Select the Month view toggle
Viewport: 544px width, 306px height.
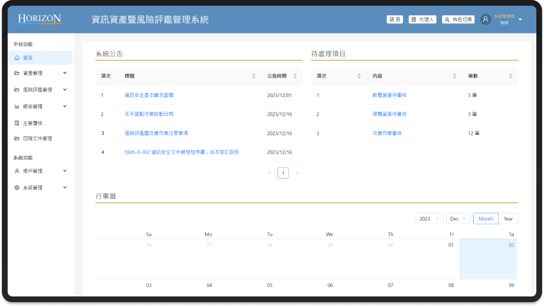[486, 219]
